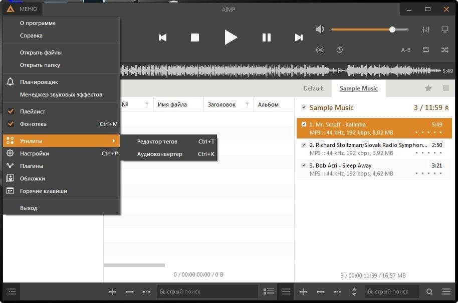Click the № column filter icon
This screenshot has width=458, height=303.
point(147,104)
